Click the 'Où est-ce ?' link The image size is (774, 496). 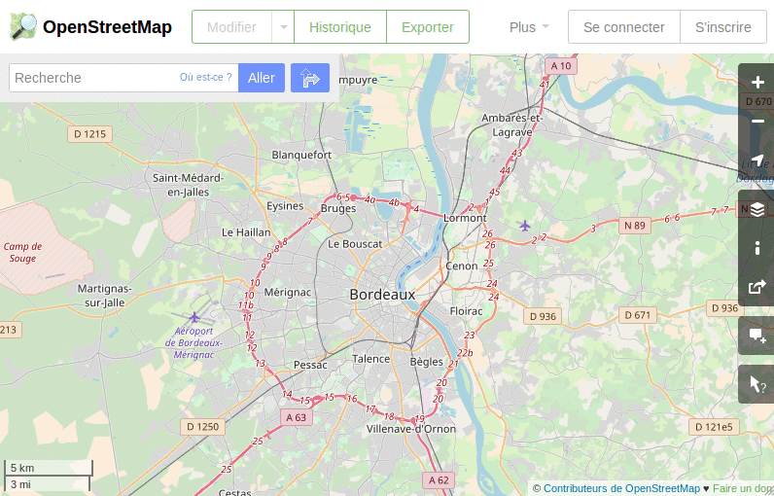point(205,77)
